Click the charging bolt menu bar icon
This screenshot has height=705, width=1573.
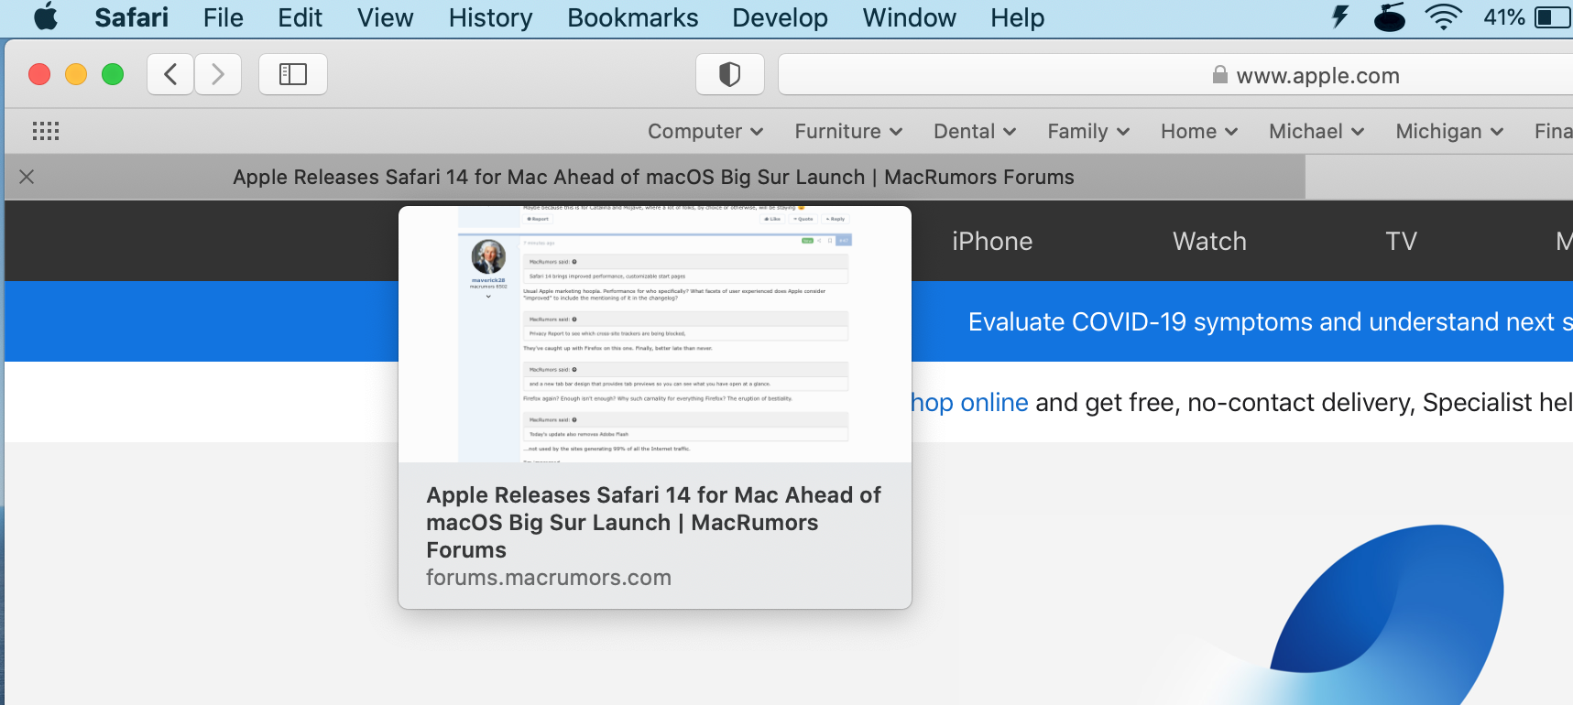pyautogui.click(x=1340, y=16)
